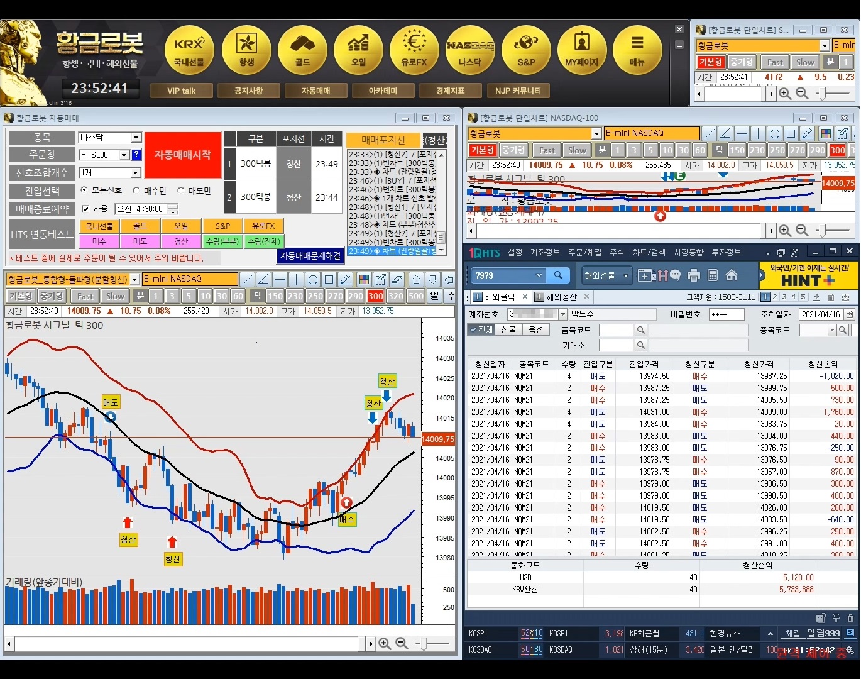Open the 종목코드 dropdown in 1QHTS
Image resolution: width=861 pixels, height=679 pixels.
(832, 330)
